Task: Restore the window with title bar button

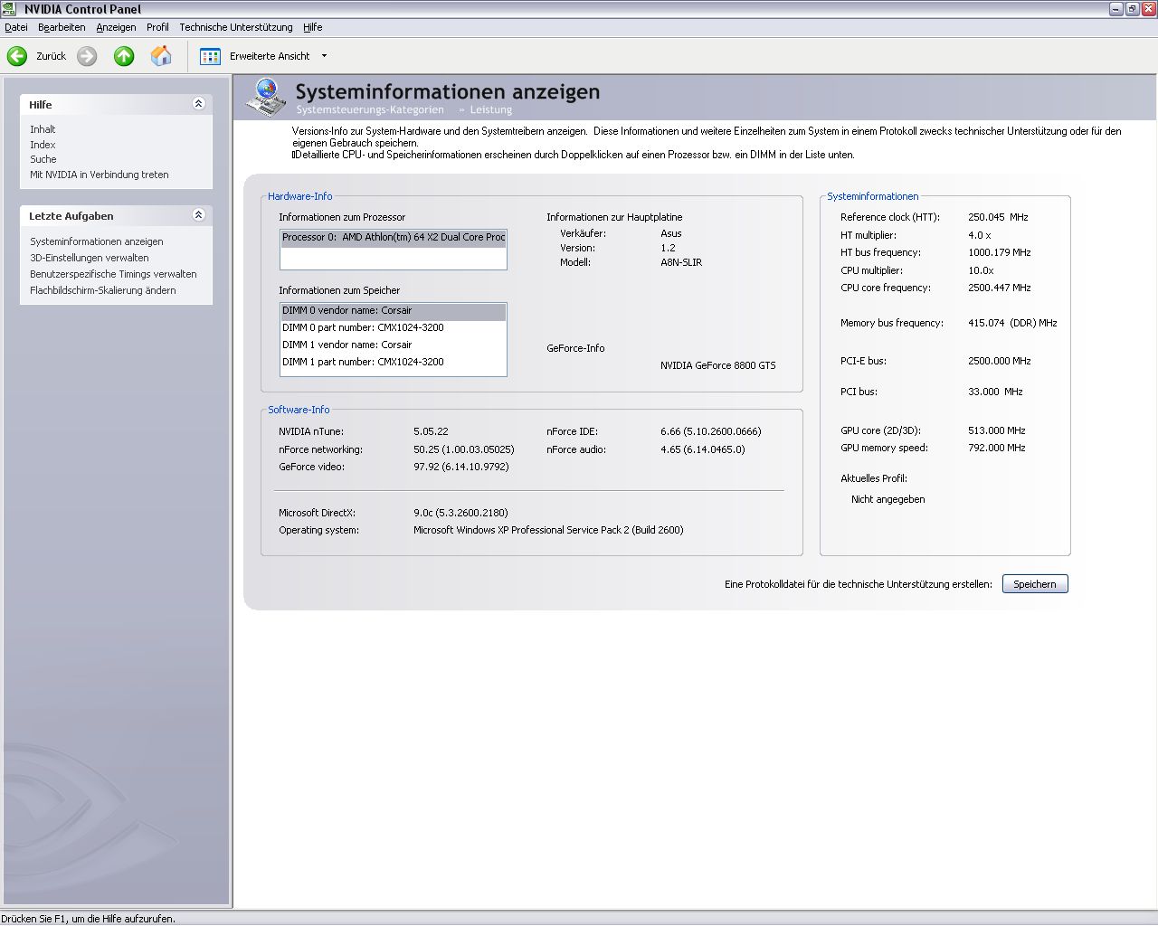Action: point(1131,9)
